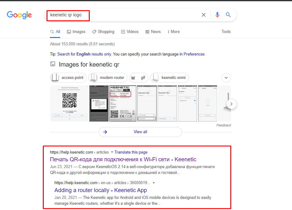This screenshot has height=210, width=292.
Task: Click Translate this page link
Action: tap(131, 152)
